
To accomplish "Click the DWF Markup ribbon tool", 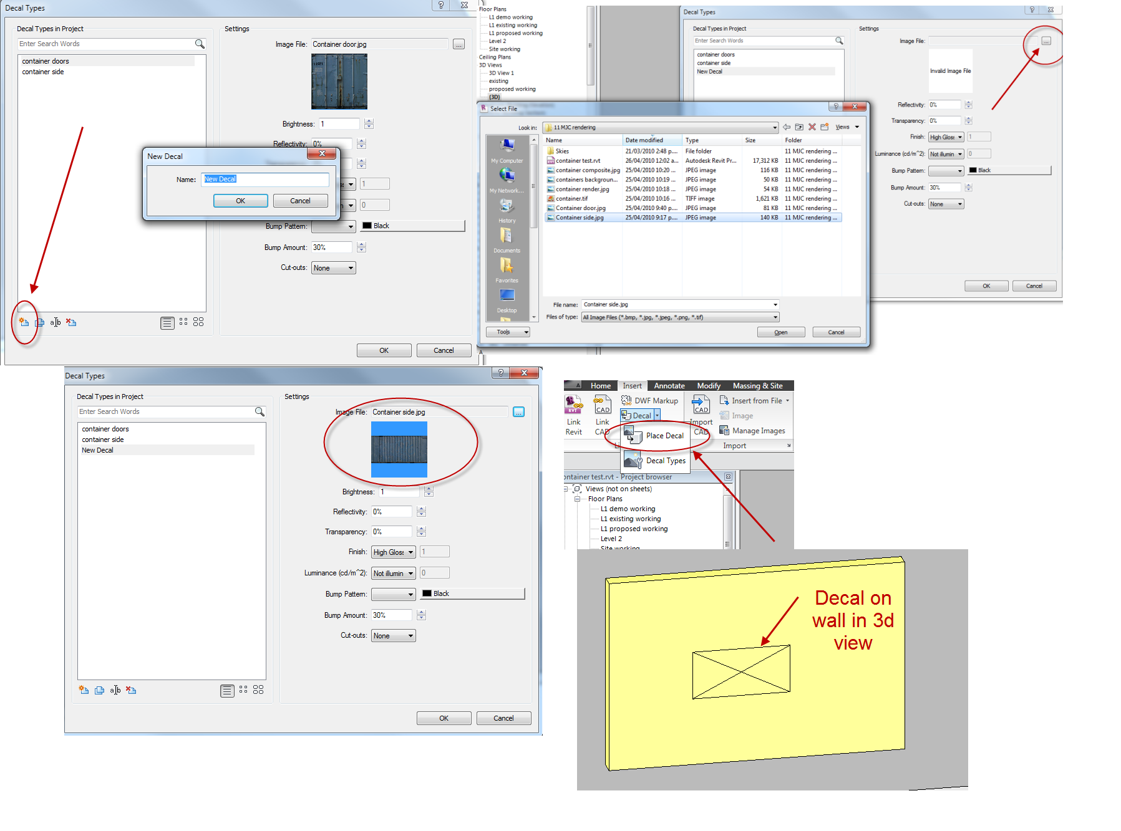I will [649, 401].
